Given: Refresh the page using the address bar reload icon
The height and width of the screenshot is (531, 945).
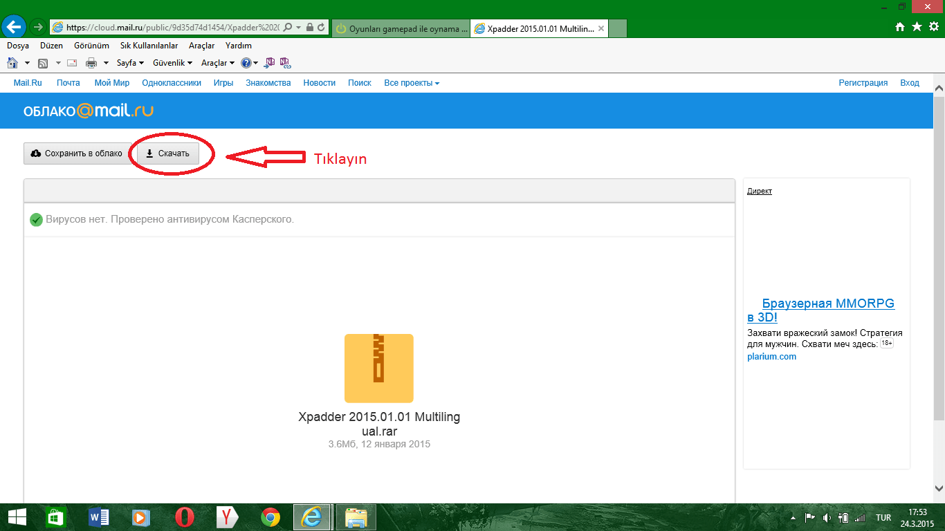Looking at the screenshot, I should coord(322,27).
